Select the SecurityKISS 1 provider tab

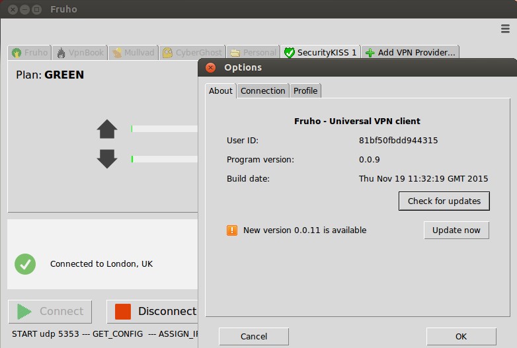pyautogui.click(x=320, y=53)
